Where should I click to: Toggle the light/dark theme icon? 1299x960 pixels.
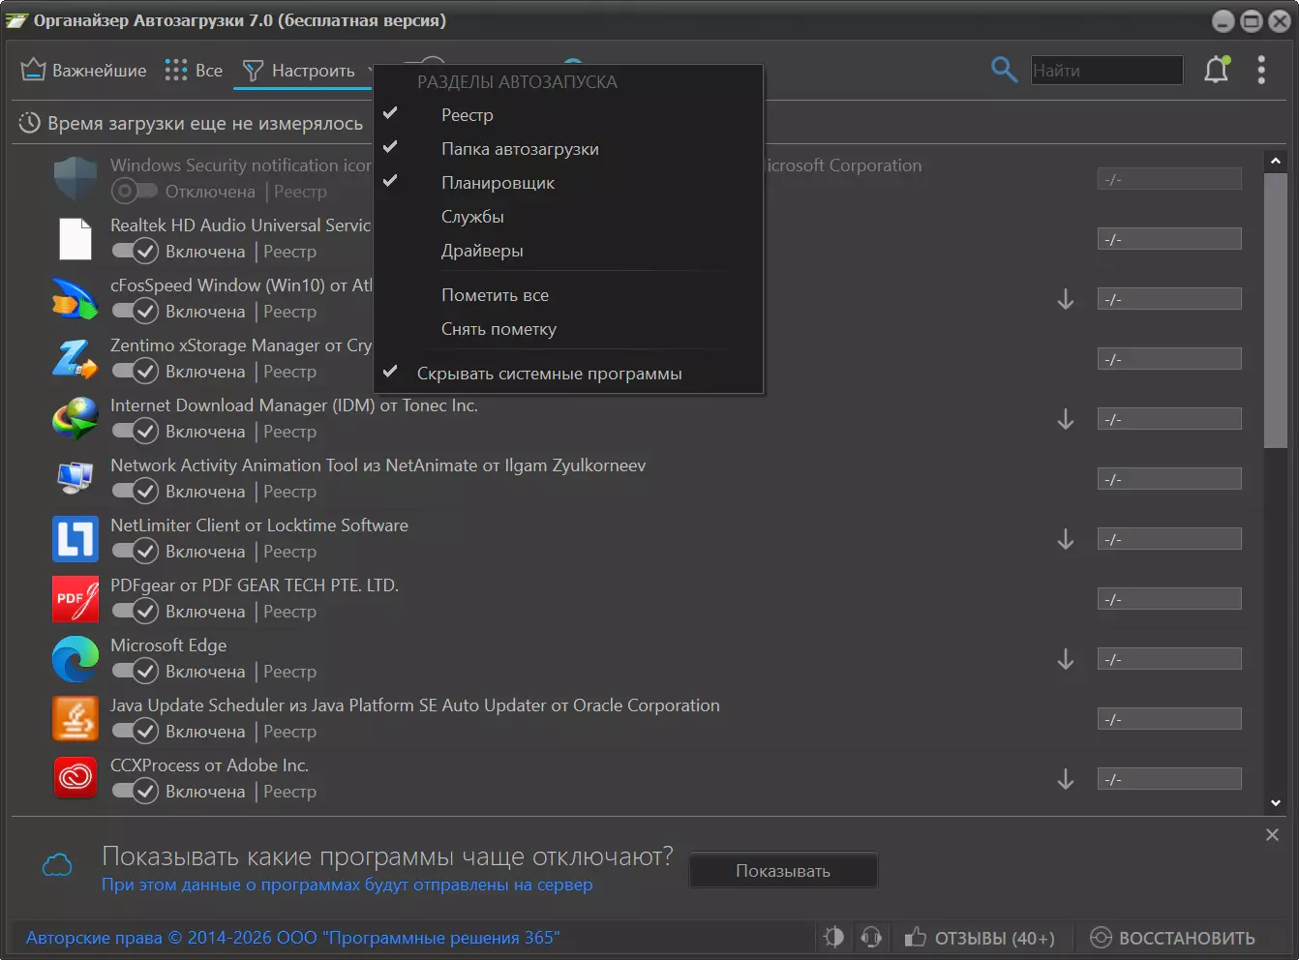click(x=833, y=937)
